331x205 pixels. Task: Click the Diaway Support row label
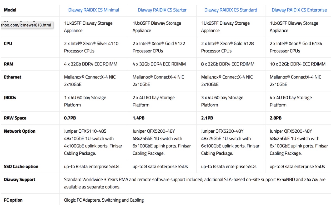click(19, 180)
